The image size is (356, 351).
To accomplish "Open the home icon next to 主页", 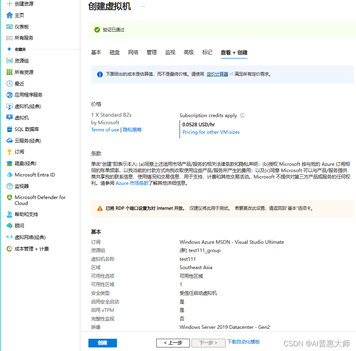I will (9, 15).
